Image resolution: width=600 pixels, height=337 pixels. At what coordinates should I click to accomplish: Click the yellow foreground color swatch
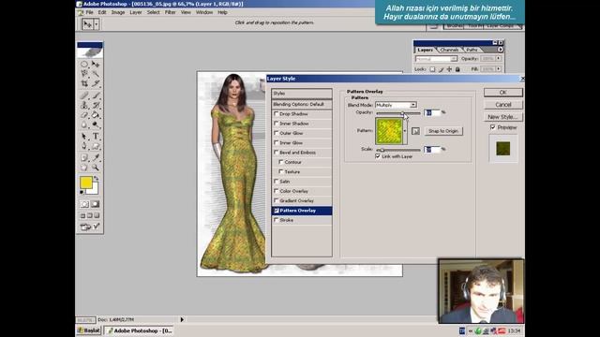[85, 183]
